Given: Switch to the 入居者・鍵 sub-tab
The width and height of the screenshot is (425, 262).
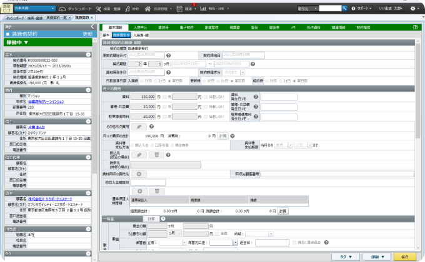Looking at the screenshot, I should point(141,35).
